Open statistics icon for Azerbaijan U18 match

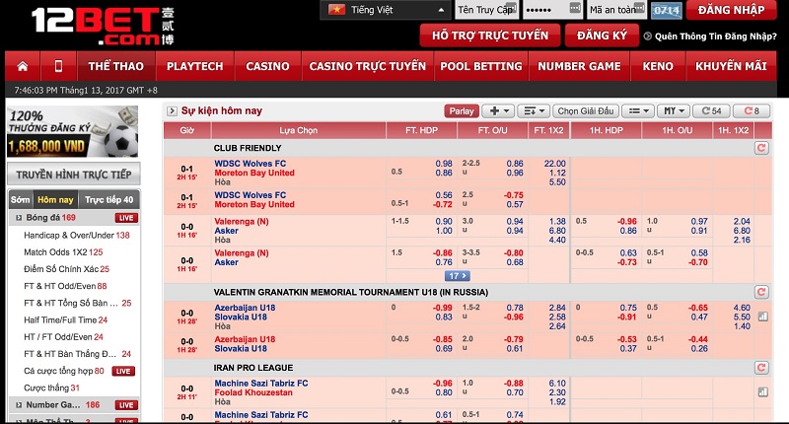762,317
